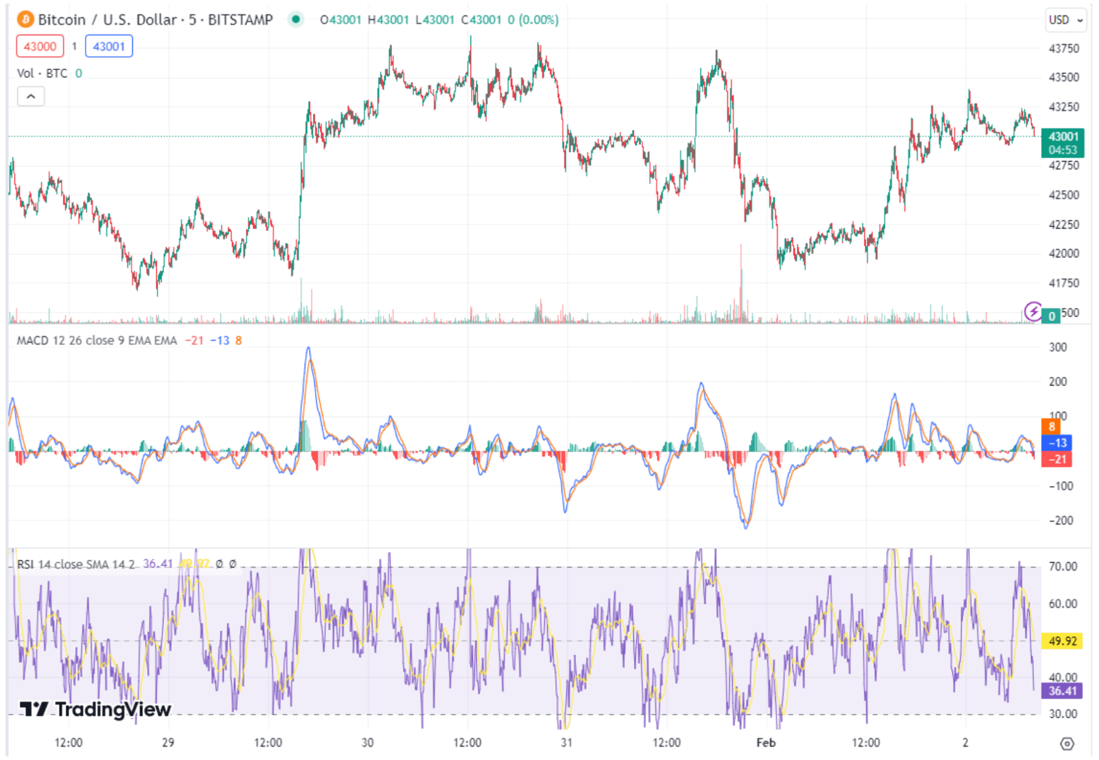Click the yellow RSI label 49.92

[x=1062, y=641]
